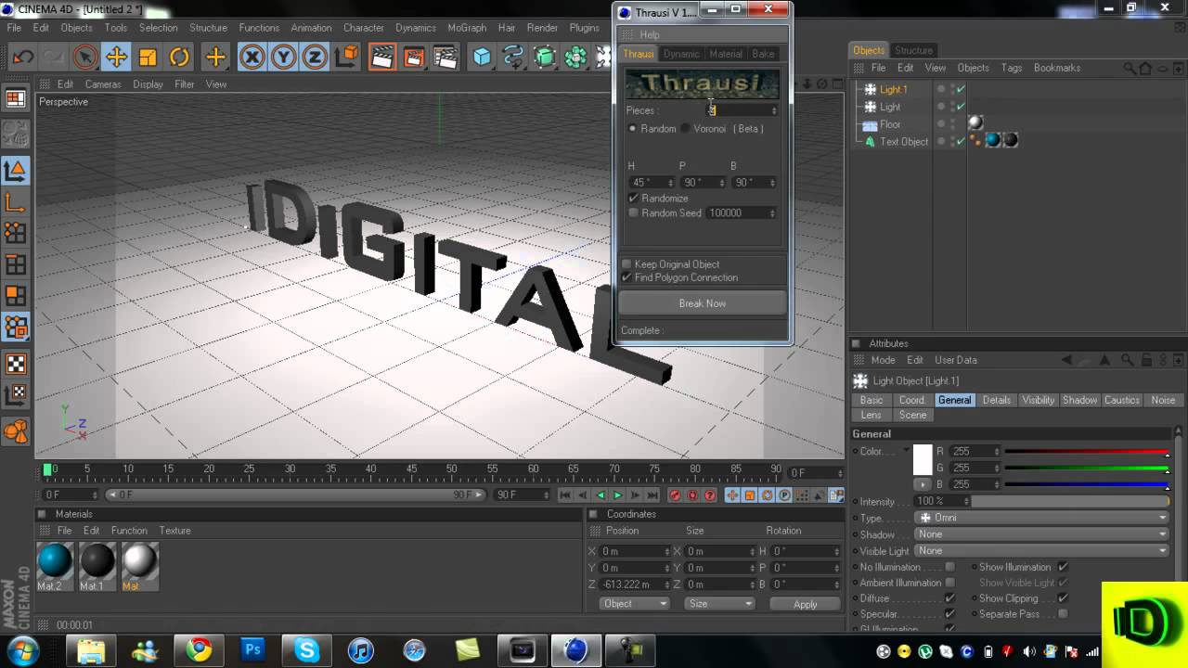Open the Object dropdown in Coordinates
Viewport: 1188px width, 668px height.
click(x=634, y=604)
